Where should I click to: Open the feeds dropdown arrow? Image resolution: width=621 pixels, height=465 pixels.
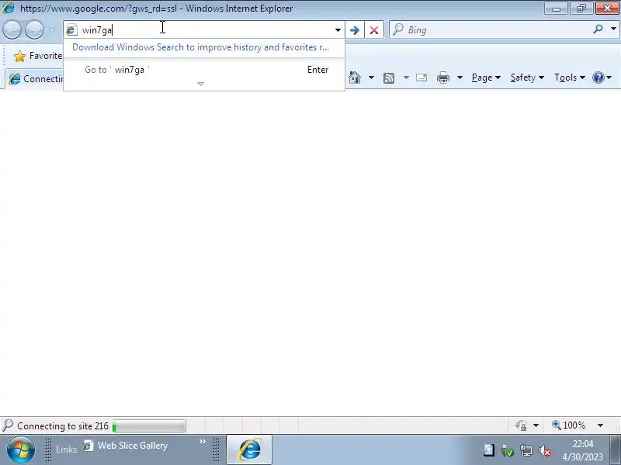pyautogui.click(x=406, y=77)
